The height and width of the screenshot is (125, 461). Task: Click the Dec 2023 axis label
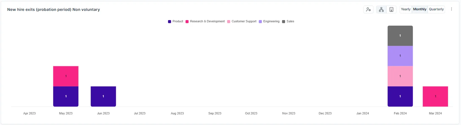tap(325, 113)
